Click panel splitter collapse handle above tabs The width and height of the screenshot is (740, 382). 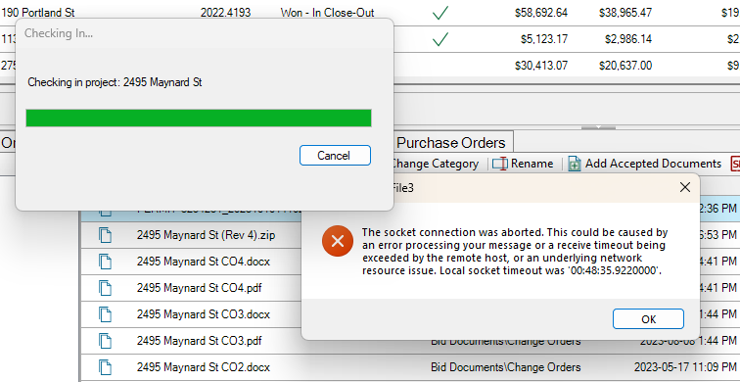coord(598,127)
